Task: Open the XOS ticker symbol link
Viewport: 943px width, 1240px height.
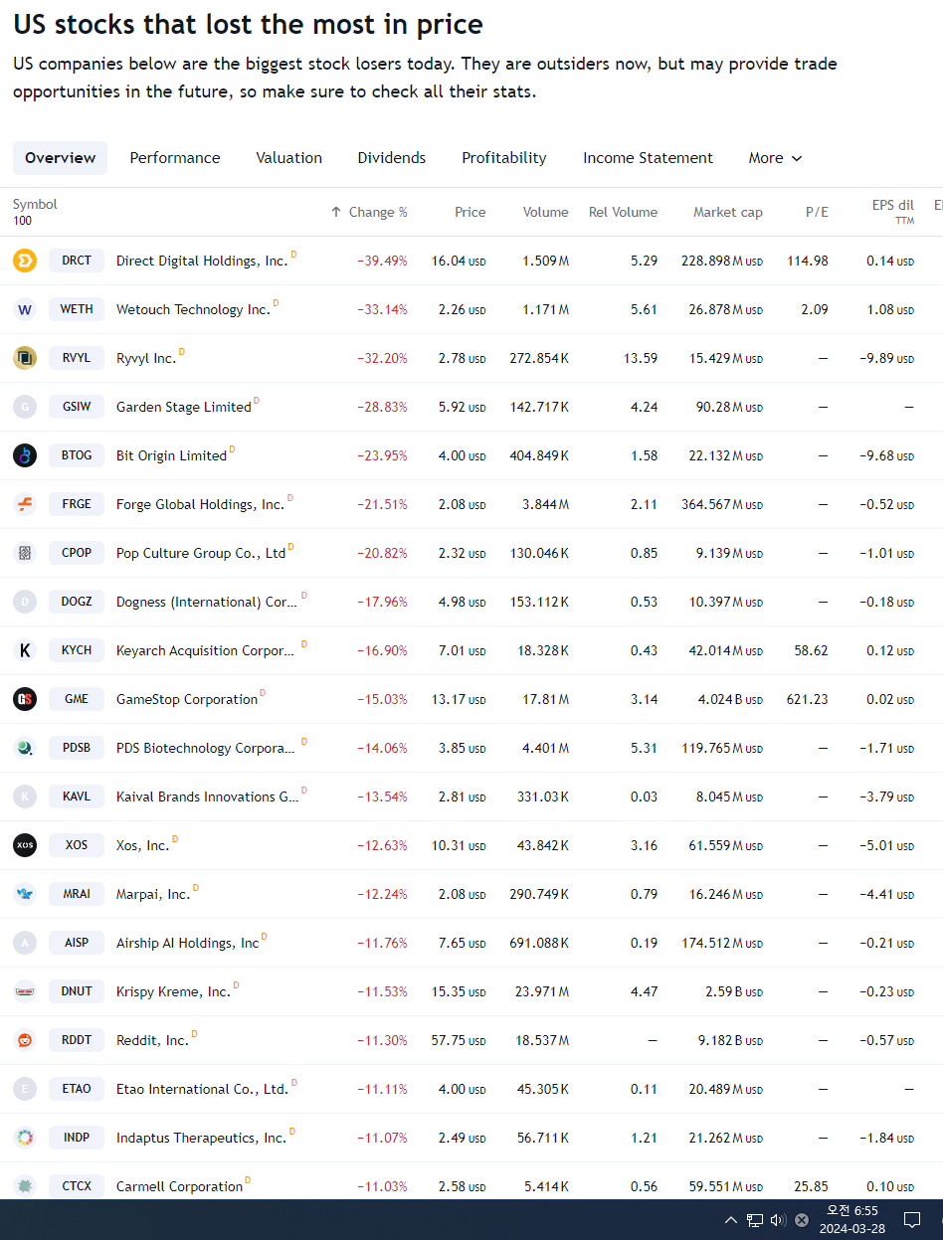Action: coord(77,845)
